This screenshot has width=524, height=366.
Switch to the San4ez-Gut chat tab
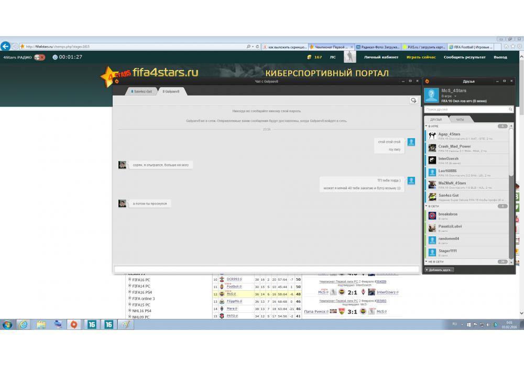click(141, 92)
